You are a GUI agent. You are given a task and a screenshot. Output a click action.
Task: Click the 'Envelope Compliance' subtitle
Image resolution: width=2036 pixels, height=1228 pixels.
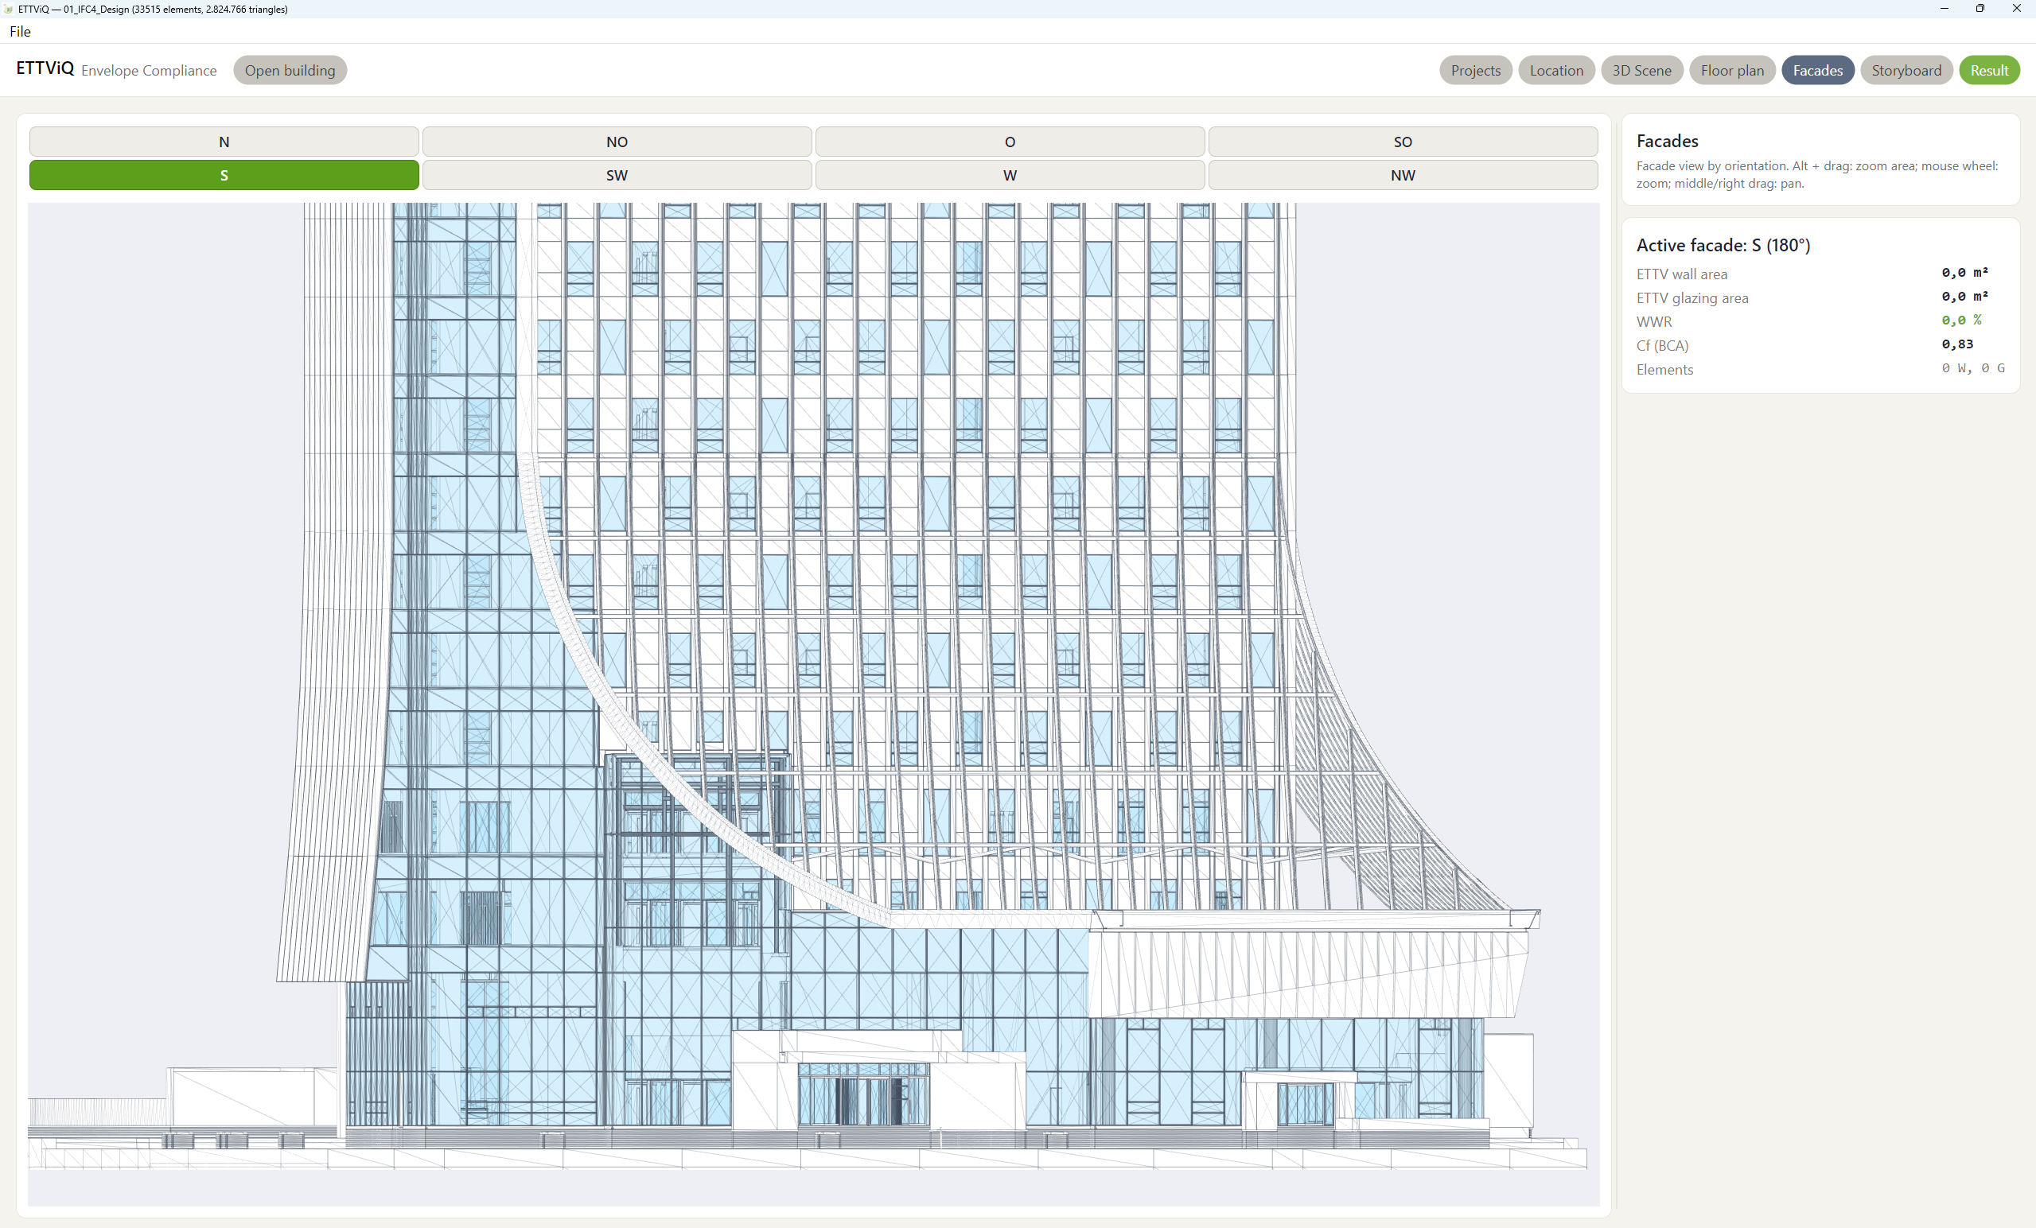[149, 70]
